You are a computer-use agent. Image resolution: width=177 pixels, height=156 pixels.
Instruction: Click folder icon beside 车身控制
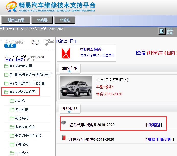[x=12, y=144]
